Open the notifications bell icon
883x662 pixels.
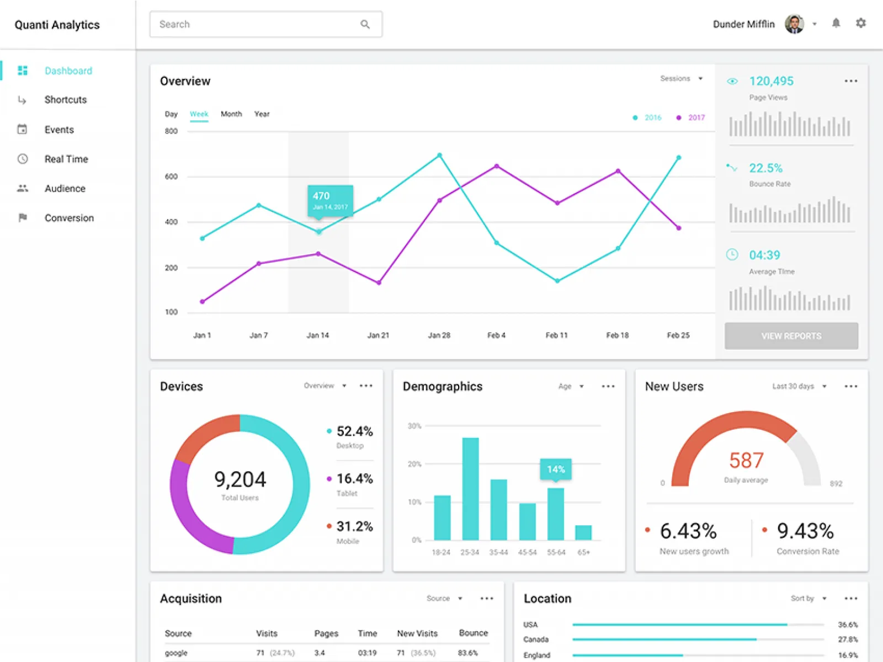click(836, 23)
